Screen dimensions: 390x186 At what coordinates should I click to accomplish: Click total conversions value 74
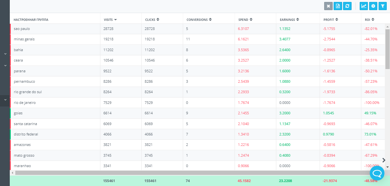click(188, 181)
